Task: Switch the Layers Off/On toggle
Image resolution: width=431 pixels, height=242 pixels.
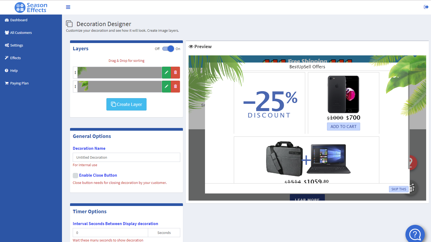Action: coord(168,49)
